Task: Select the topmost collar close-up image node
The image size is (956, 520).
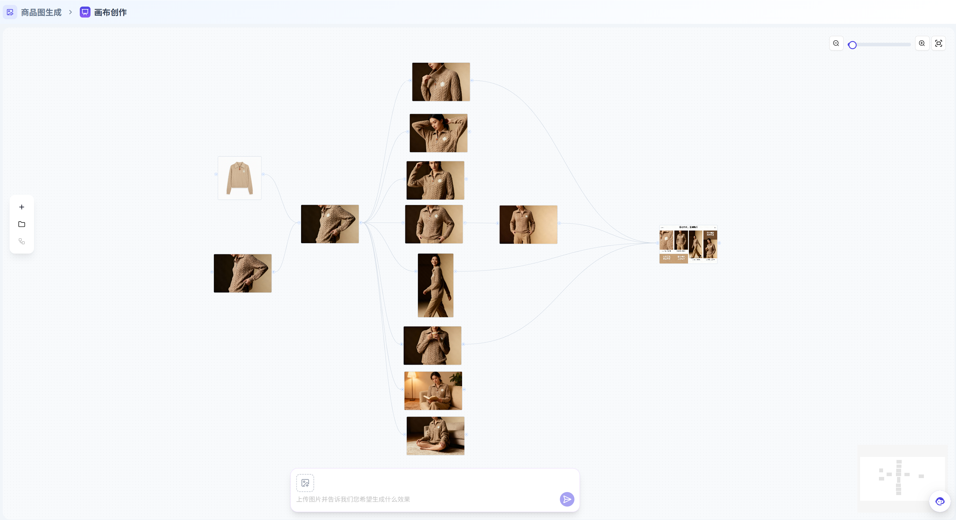Action: tap(441, 82)
